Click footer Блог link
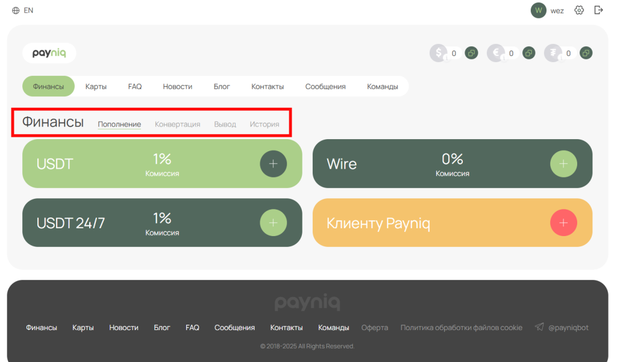This screenshot has width=617, height=362. (161, 328)
